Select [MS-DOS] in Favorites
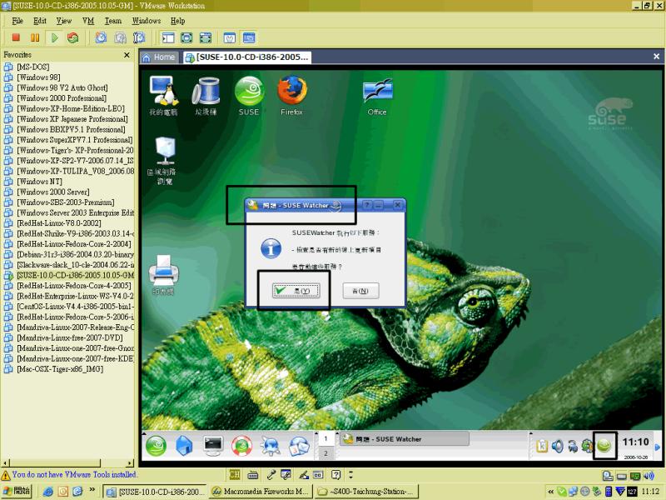This screenshot has height=500, width=666. [x=33, y=67]
